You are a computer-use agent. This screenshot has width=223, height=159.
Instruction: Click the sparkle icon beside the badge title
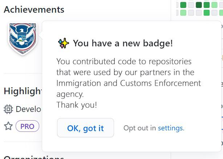coord(64,43)
